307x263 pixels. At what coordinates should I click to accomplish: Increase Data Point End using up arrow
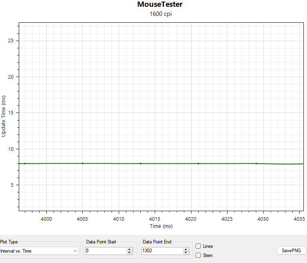click(x=185, y=249)
